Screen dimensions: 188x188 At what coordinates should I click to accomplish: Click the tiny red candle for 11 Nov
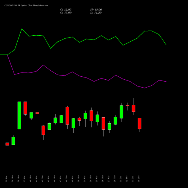(37, 113)
